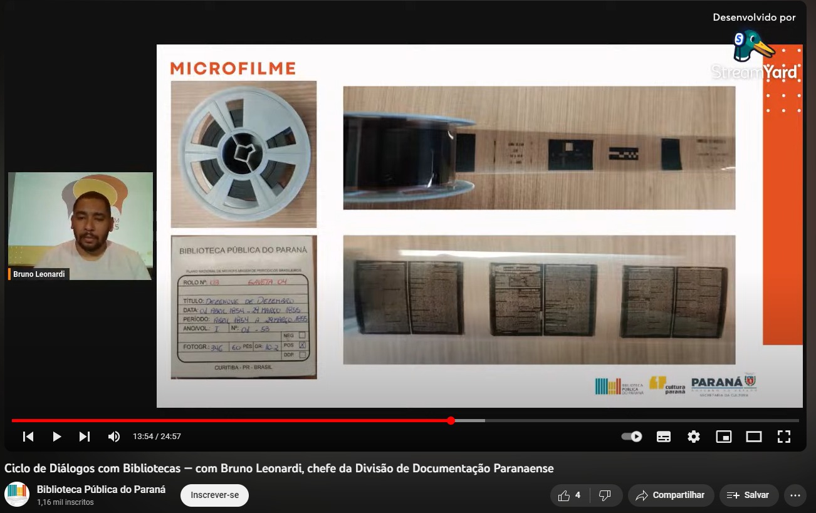Click the microfilm reel photo
This screenshot has height=513, width=816.
click(x=244, y=154)
